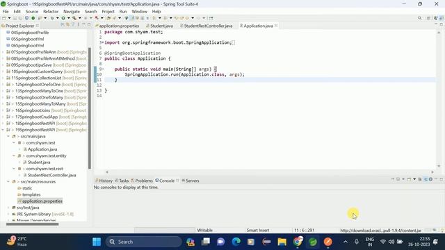Click the editor horizontal scroll right arrow
This screenshot has width=445, height=250.
(x=432, y=172)
